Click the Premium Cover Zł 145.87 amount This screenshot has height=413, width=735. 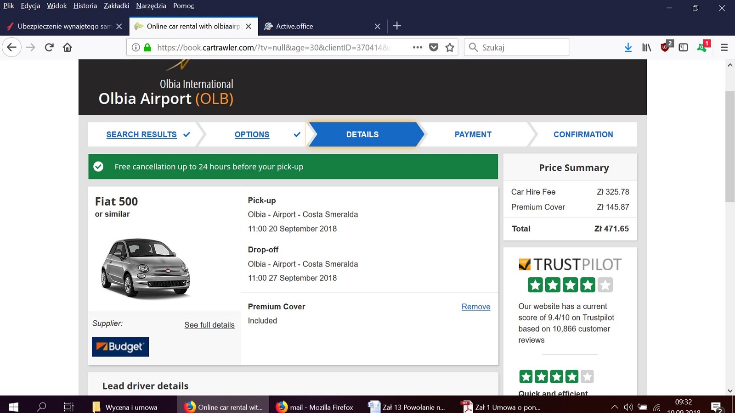pyautogui.click(x=613, y=207)
